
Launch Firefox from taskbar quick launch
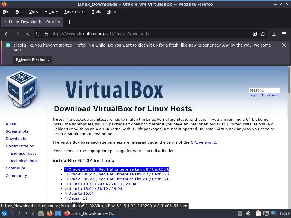point(49,213)
